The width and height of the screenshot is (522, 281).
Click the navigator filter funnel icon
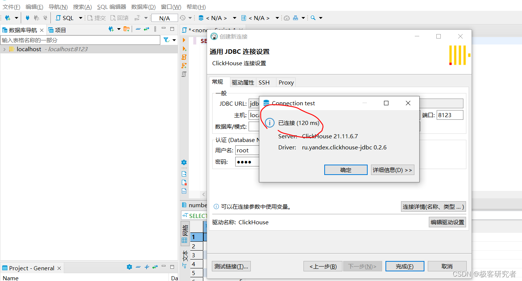(x=166, y=40)
